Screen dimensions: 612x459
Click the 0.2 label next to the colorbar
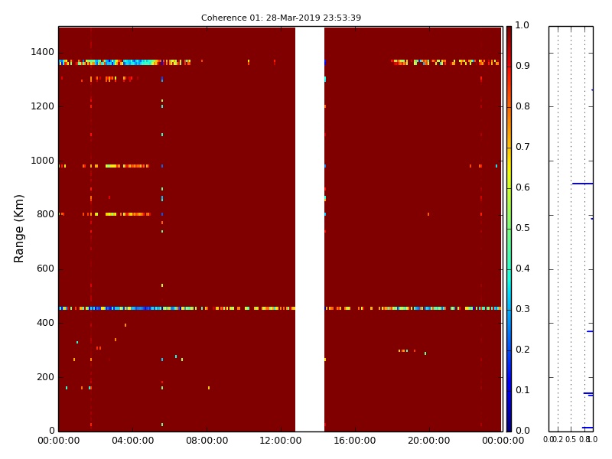click(522, 350)
